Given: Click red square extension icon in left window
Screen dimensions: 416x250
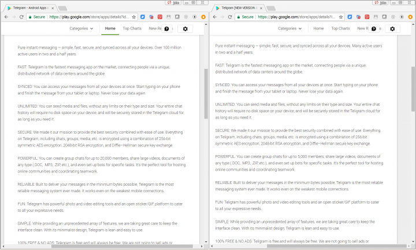Looking at the screenshot, I should point(160,17).
